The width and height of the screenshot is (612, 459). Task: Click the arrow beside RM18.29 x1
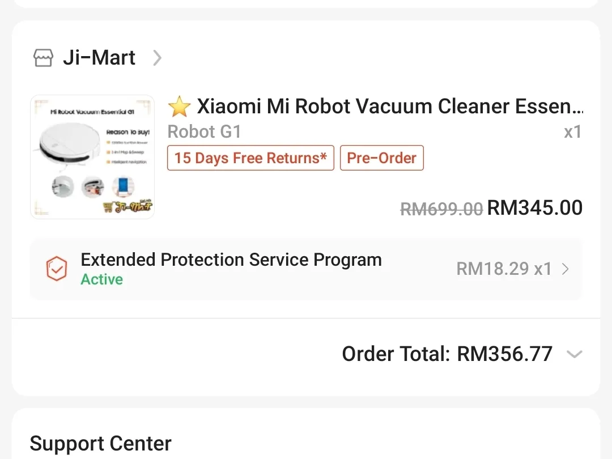point(565,269)
